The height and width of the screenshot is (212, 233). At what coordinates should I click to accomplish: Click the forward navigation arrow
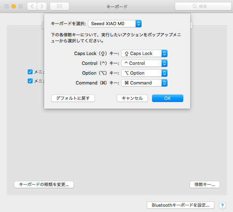(42, 6)
